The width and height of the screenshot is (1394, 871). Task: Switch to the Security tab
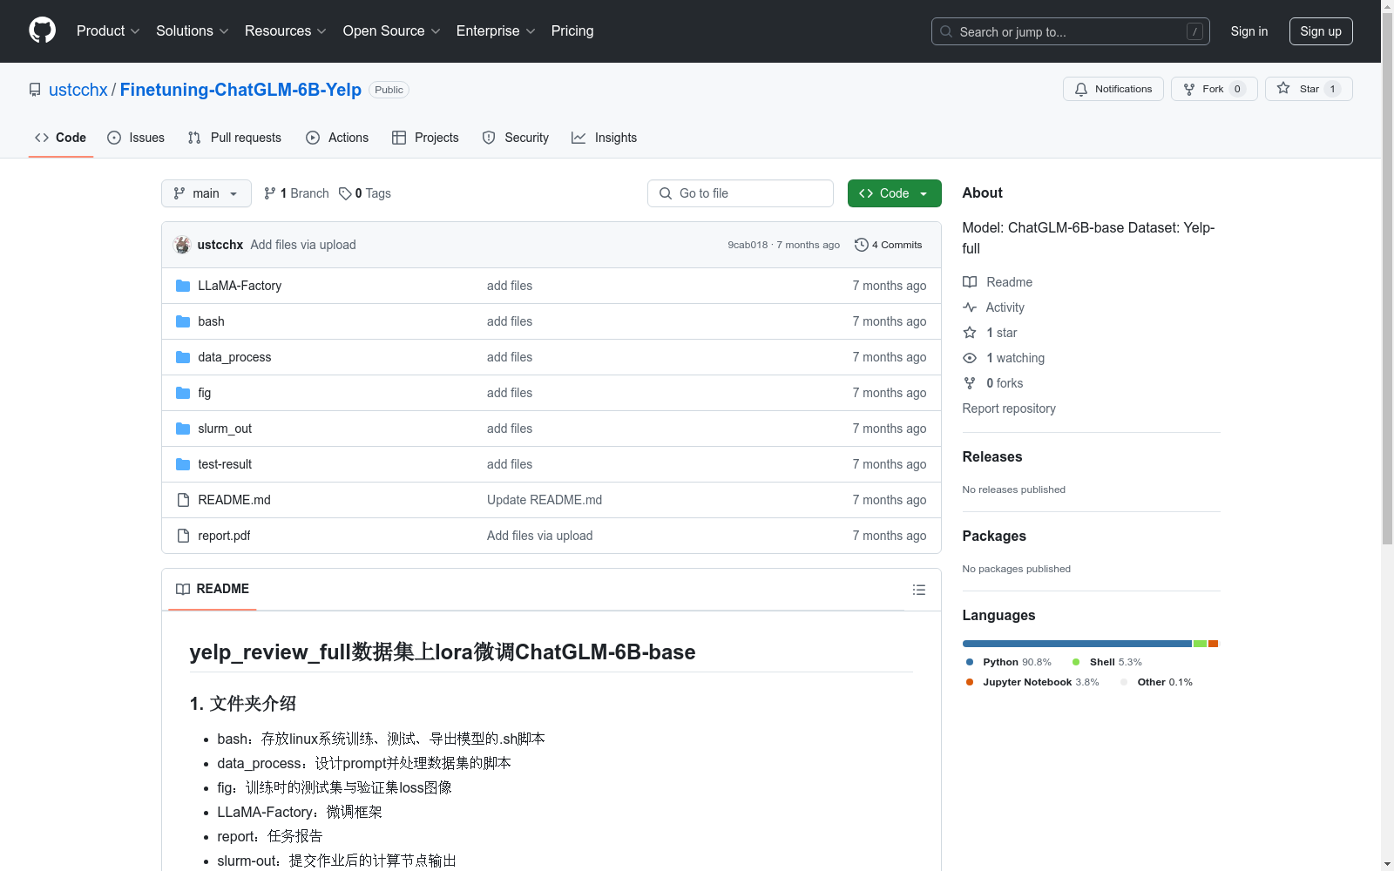coord(516,138)
